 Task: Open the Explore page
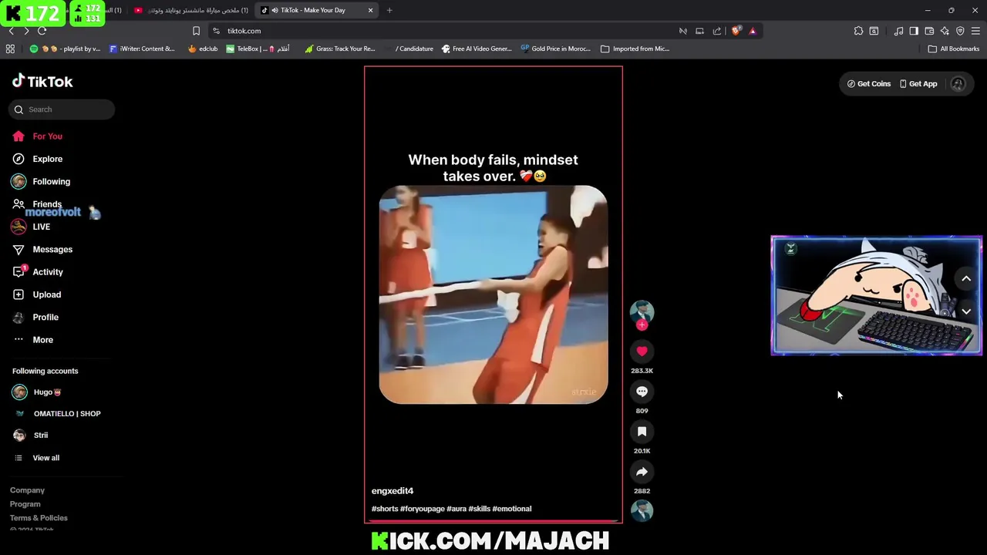click(37, 159)
